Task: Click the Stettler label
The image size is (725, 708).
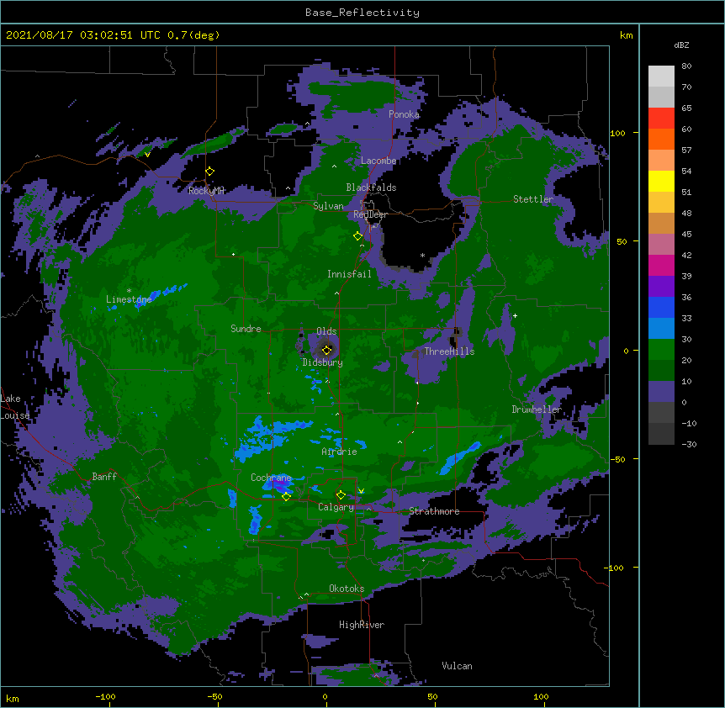Action: coord(533,199)
